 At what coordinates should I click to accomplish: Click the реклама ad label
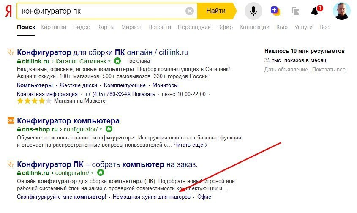click(139, 61)
